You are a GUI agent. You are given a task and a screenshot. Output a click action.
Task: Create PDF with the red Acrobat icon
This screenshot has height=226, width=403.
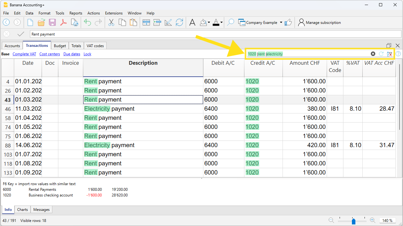[x=63, y=23]
